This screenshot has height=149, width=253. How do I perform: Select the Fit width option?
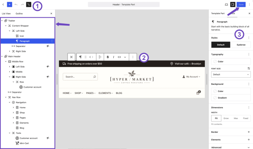pos(216,118)
